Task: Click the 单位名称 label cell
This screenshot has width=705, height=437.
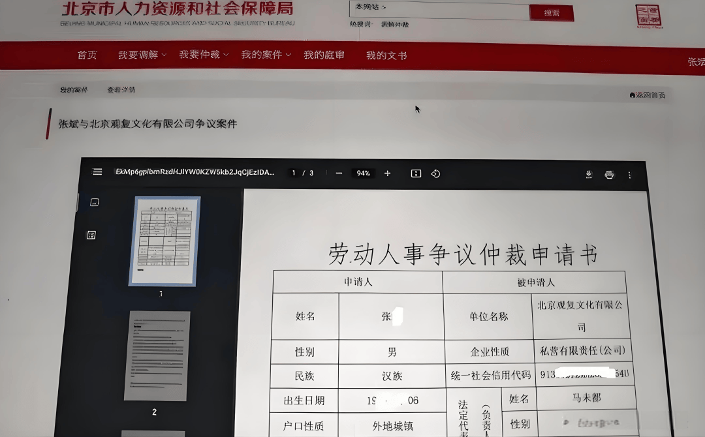Action: tap(488, 316)
